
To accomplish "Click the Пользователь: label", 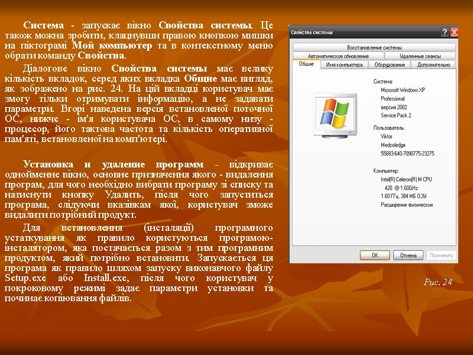I will (389, 128).
